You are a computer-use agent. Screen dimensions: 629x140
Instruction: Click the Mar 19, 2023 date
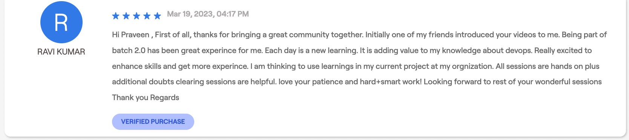191,14
